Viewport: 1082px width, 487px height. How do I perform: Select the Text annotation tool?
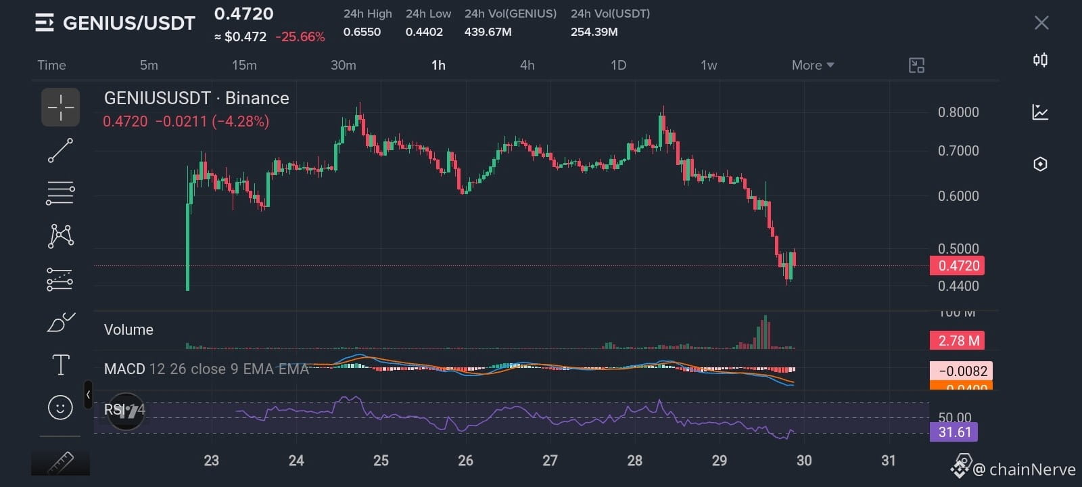coord(60,365)
